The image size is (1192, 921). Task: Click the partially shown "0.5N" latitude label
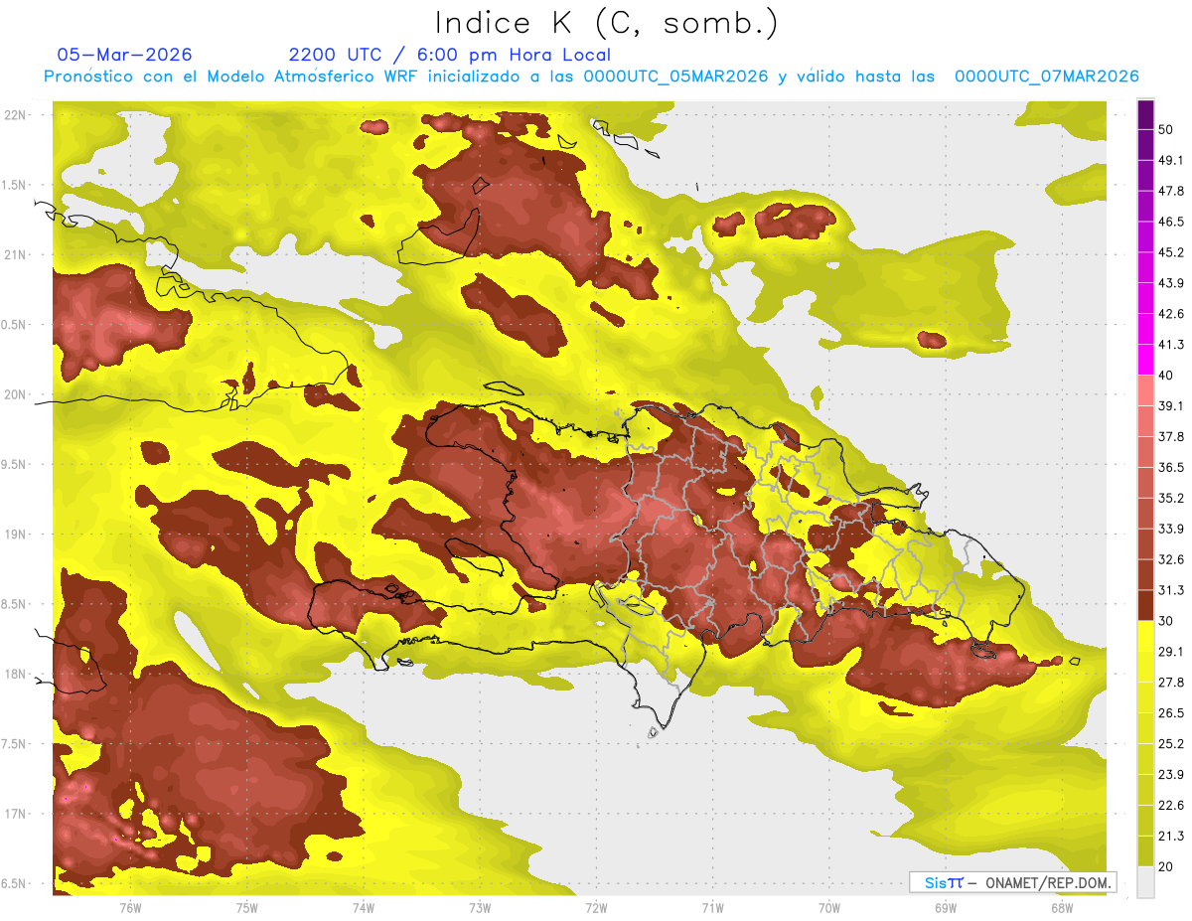click(x=15, y=325)
